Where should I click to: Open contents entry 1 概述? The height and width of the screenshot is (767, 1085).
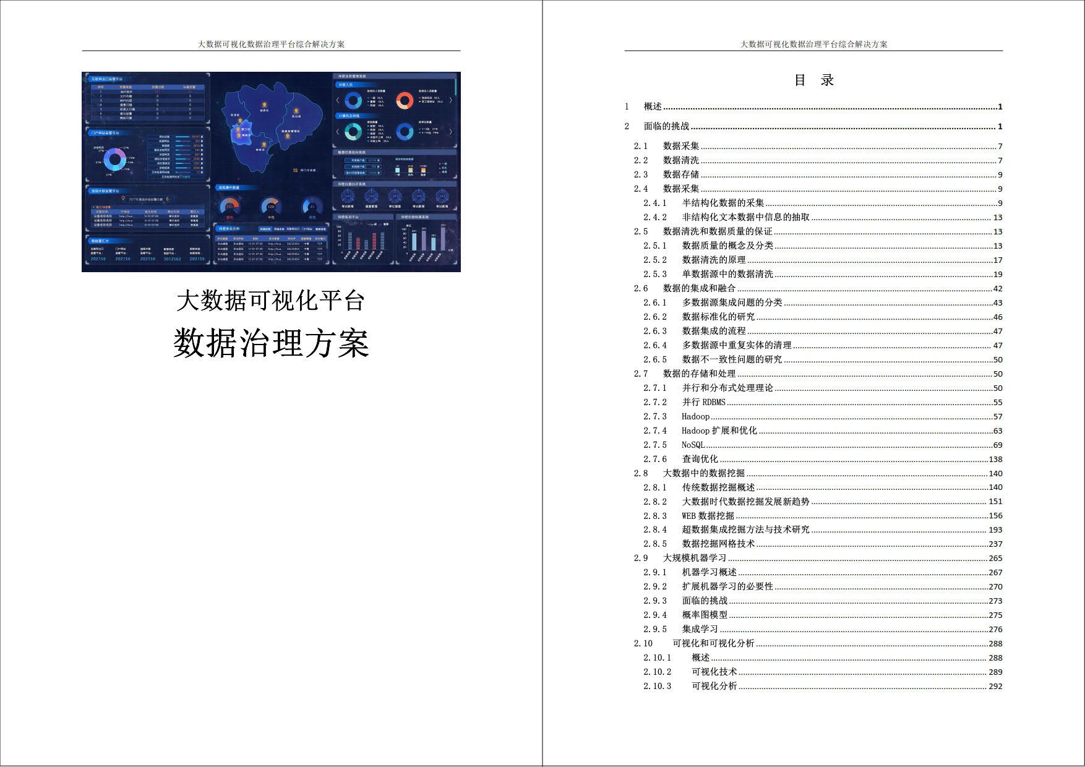(x=813, y=106)
